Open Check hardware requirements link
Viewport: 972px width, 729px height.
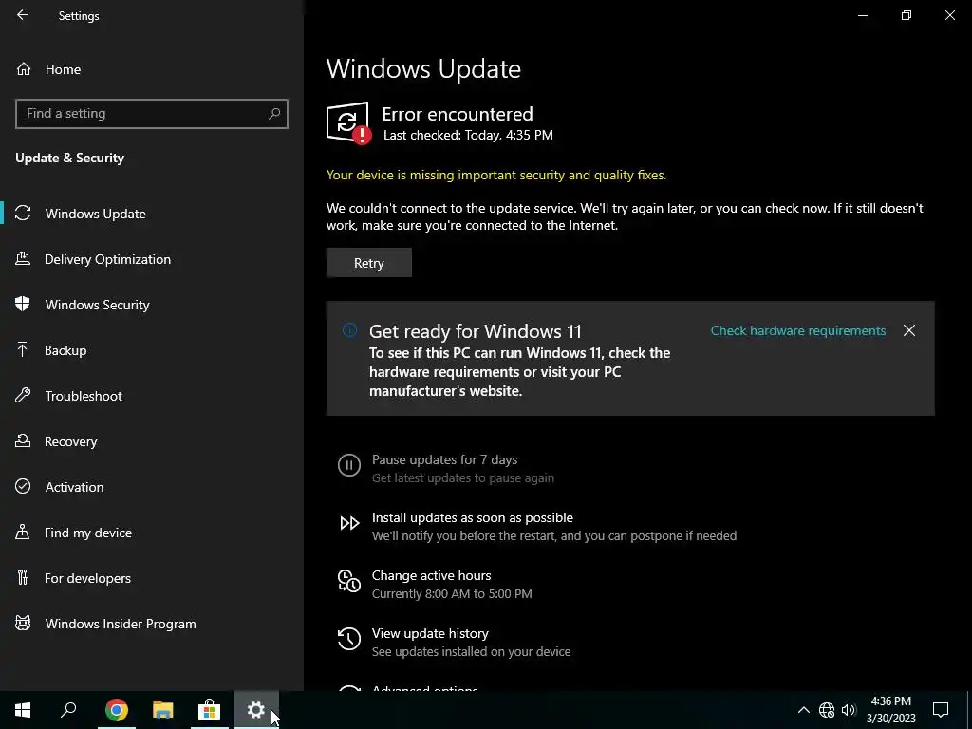(797, 330)
